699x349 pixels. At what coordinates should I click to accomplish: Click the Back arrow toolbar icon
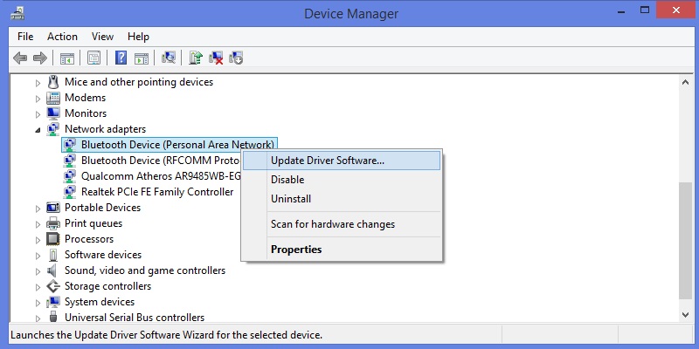(20, 58)
